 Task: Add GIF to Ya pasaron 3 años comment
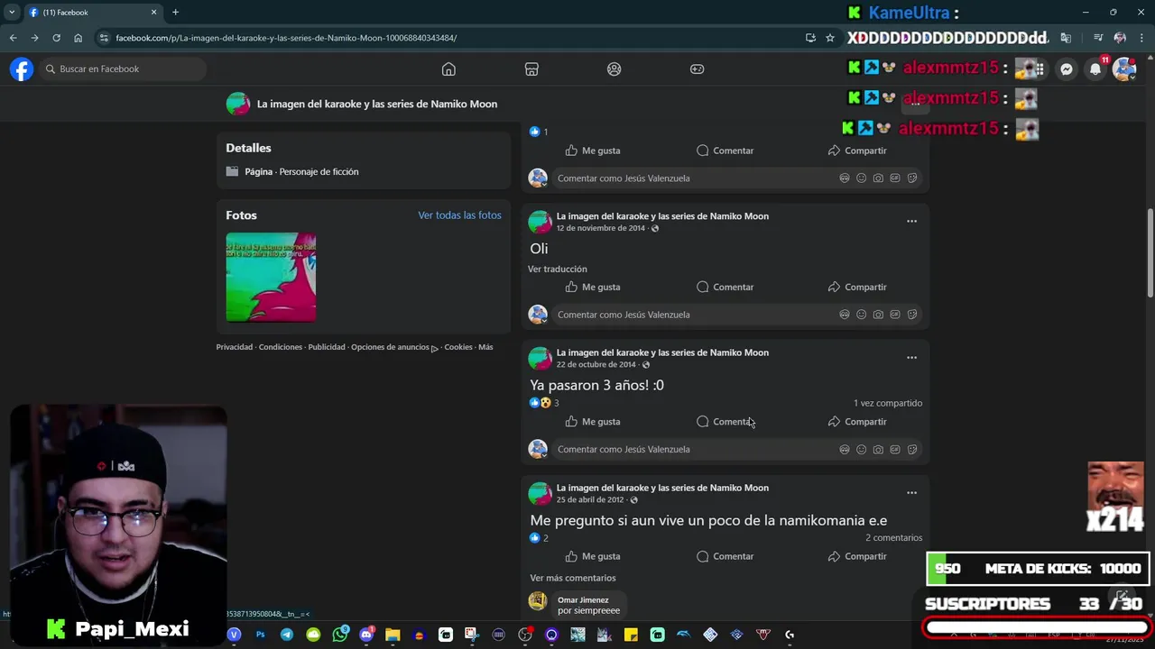click(895, 449)
